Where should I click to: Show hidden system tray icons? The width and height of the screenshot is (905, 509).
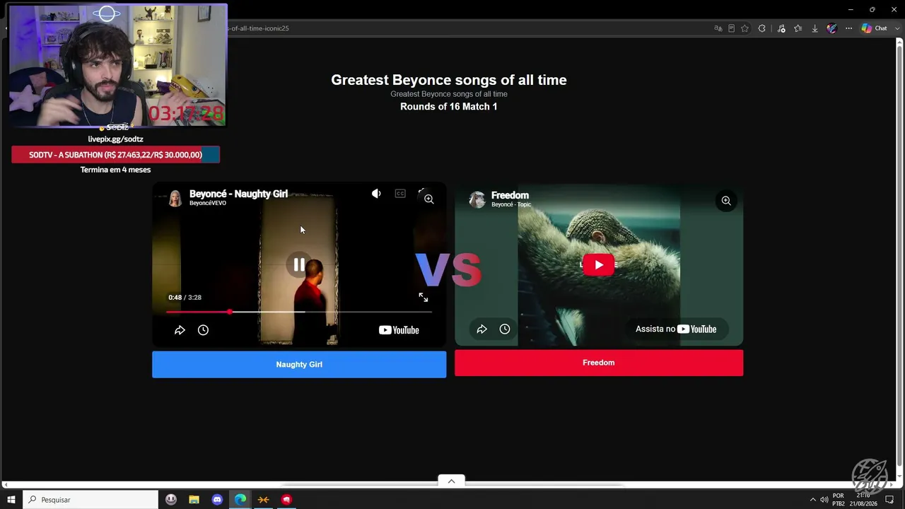812,500
